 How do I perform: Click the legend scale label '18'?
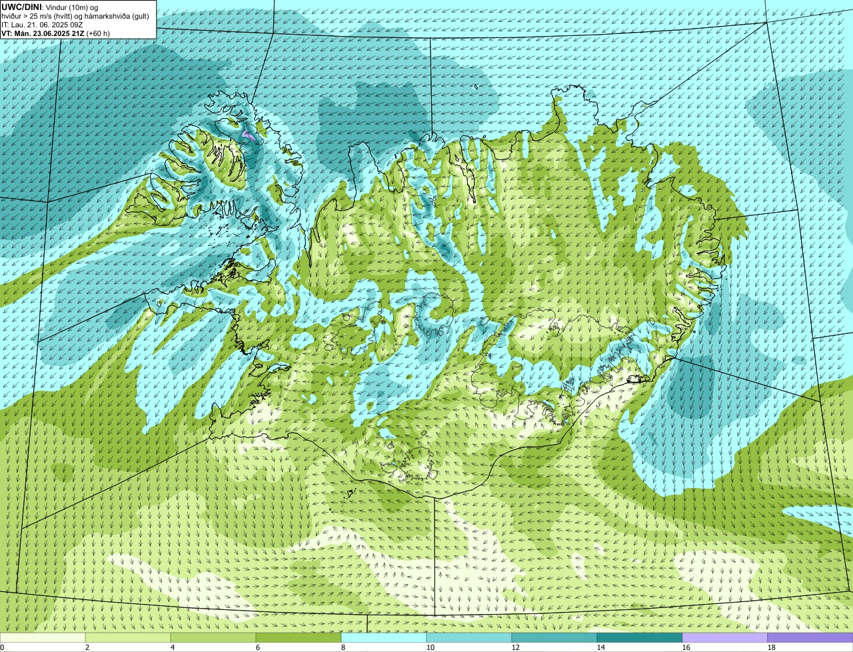coord(772,647)
